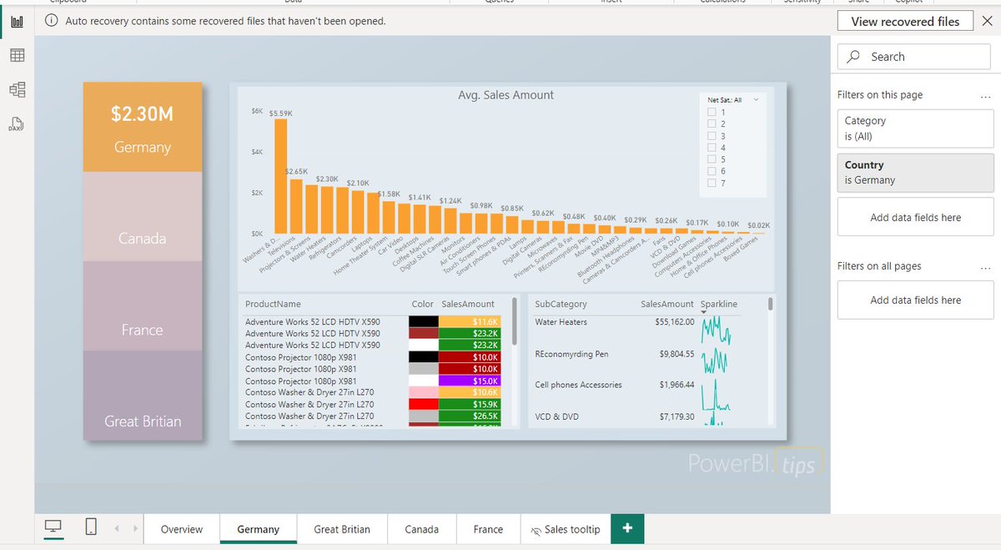The image size is (1001, 550).
Task: Click $55,162.00 sales amount value
Action: tap(674, 322)
